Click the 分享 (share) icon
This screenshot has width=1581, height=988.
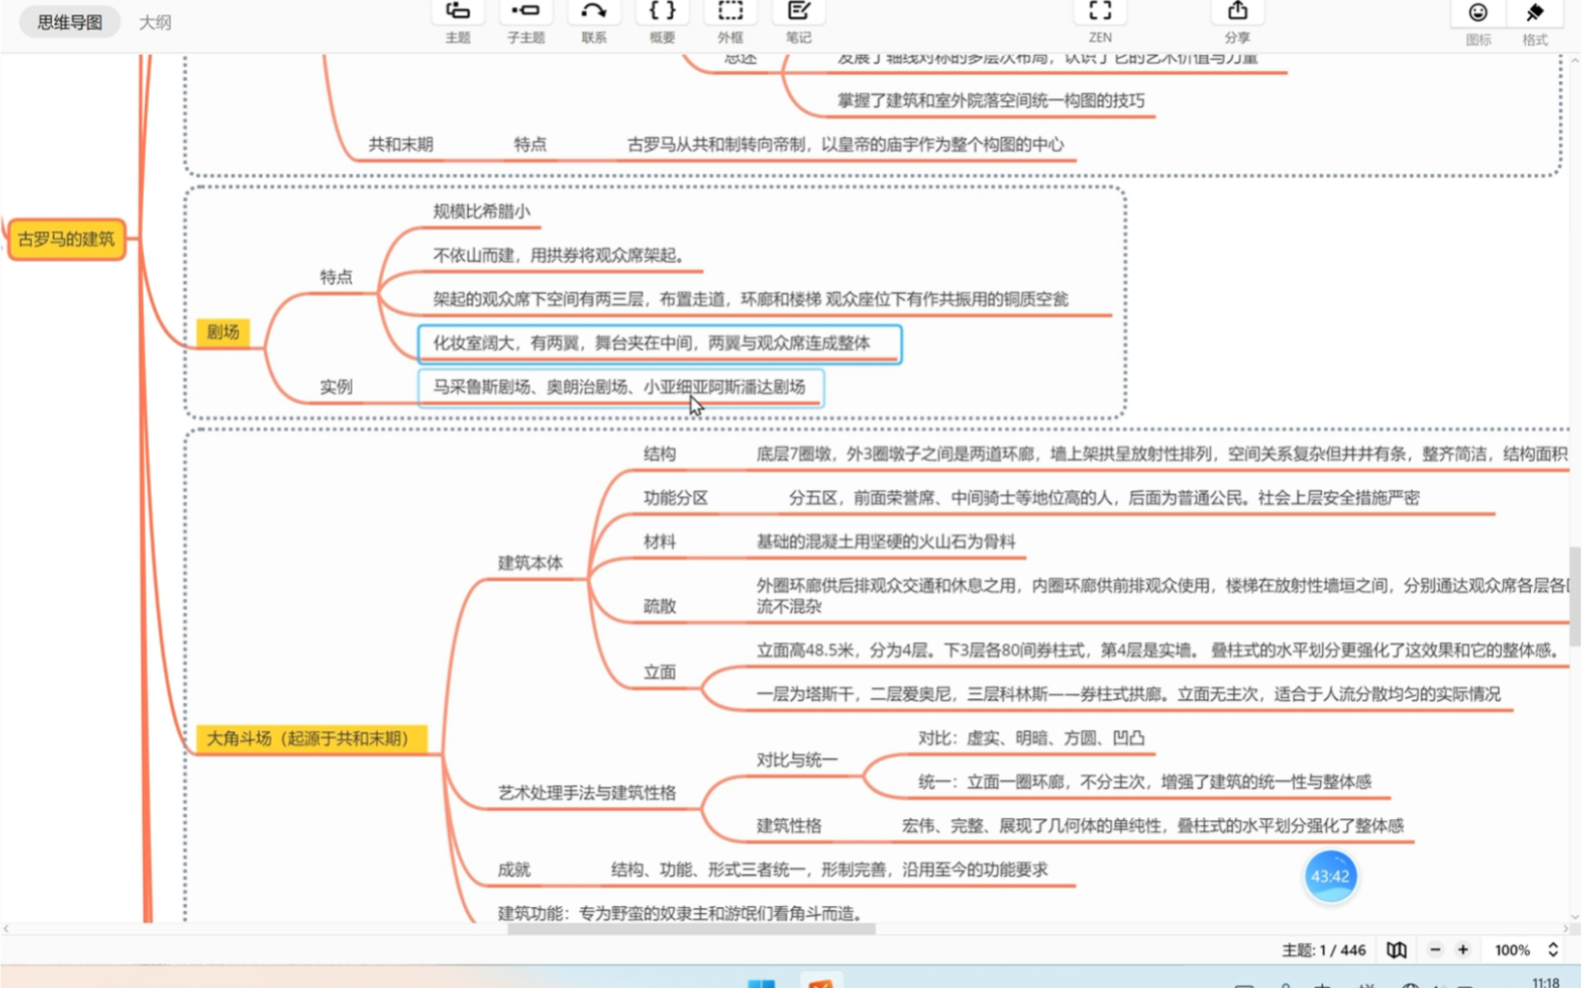tap(1237, 12)
